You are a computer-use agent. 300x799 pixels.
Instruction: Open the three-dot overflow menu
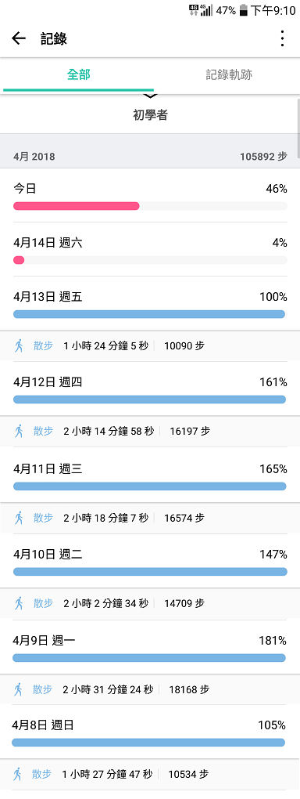[282, 38]
